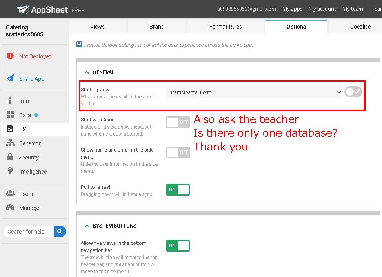Image resolution: width=382 pixels, height=277 pixels.
Task: Disable the Pull to refresh switch
Action: (x=178, y=190)
